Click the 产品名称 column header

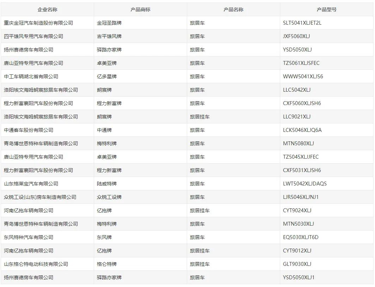[x=233, y=10]
